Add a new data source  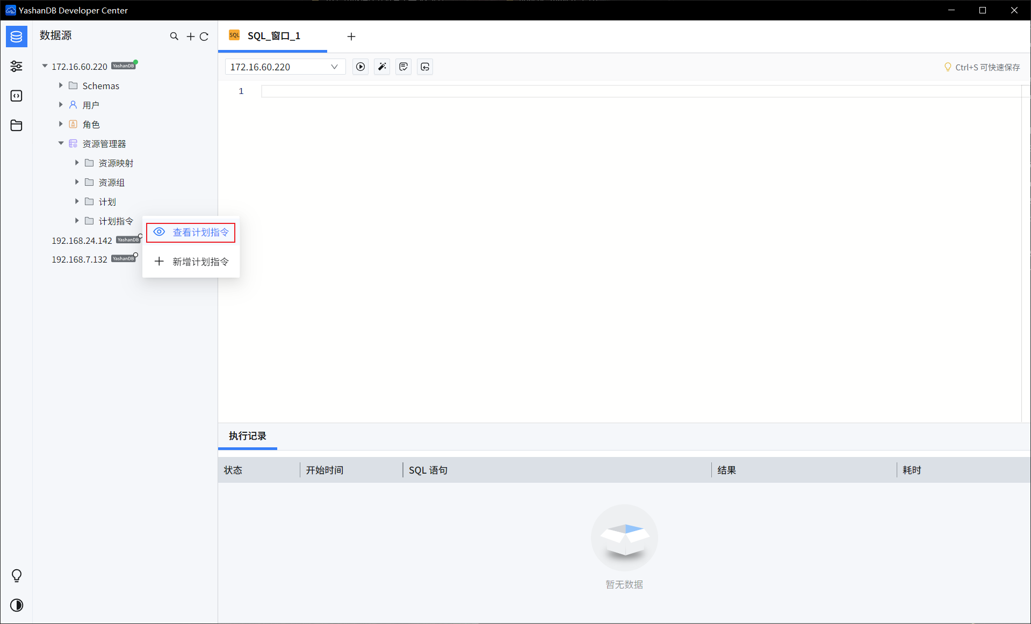pyautogui.click(x=190, y=37)
